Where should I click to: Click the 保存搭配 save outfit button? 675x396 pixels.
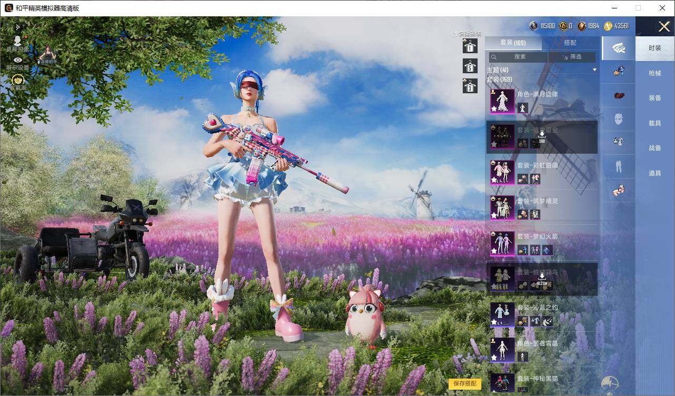[x=465, y=384]
